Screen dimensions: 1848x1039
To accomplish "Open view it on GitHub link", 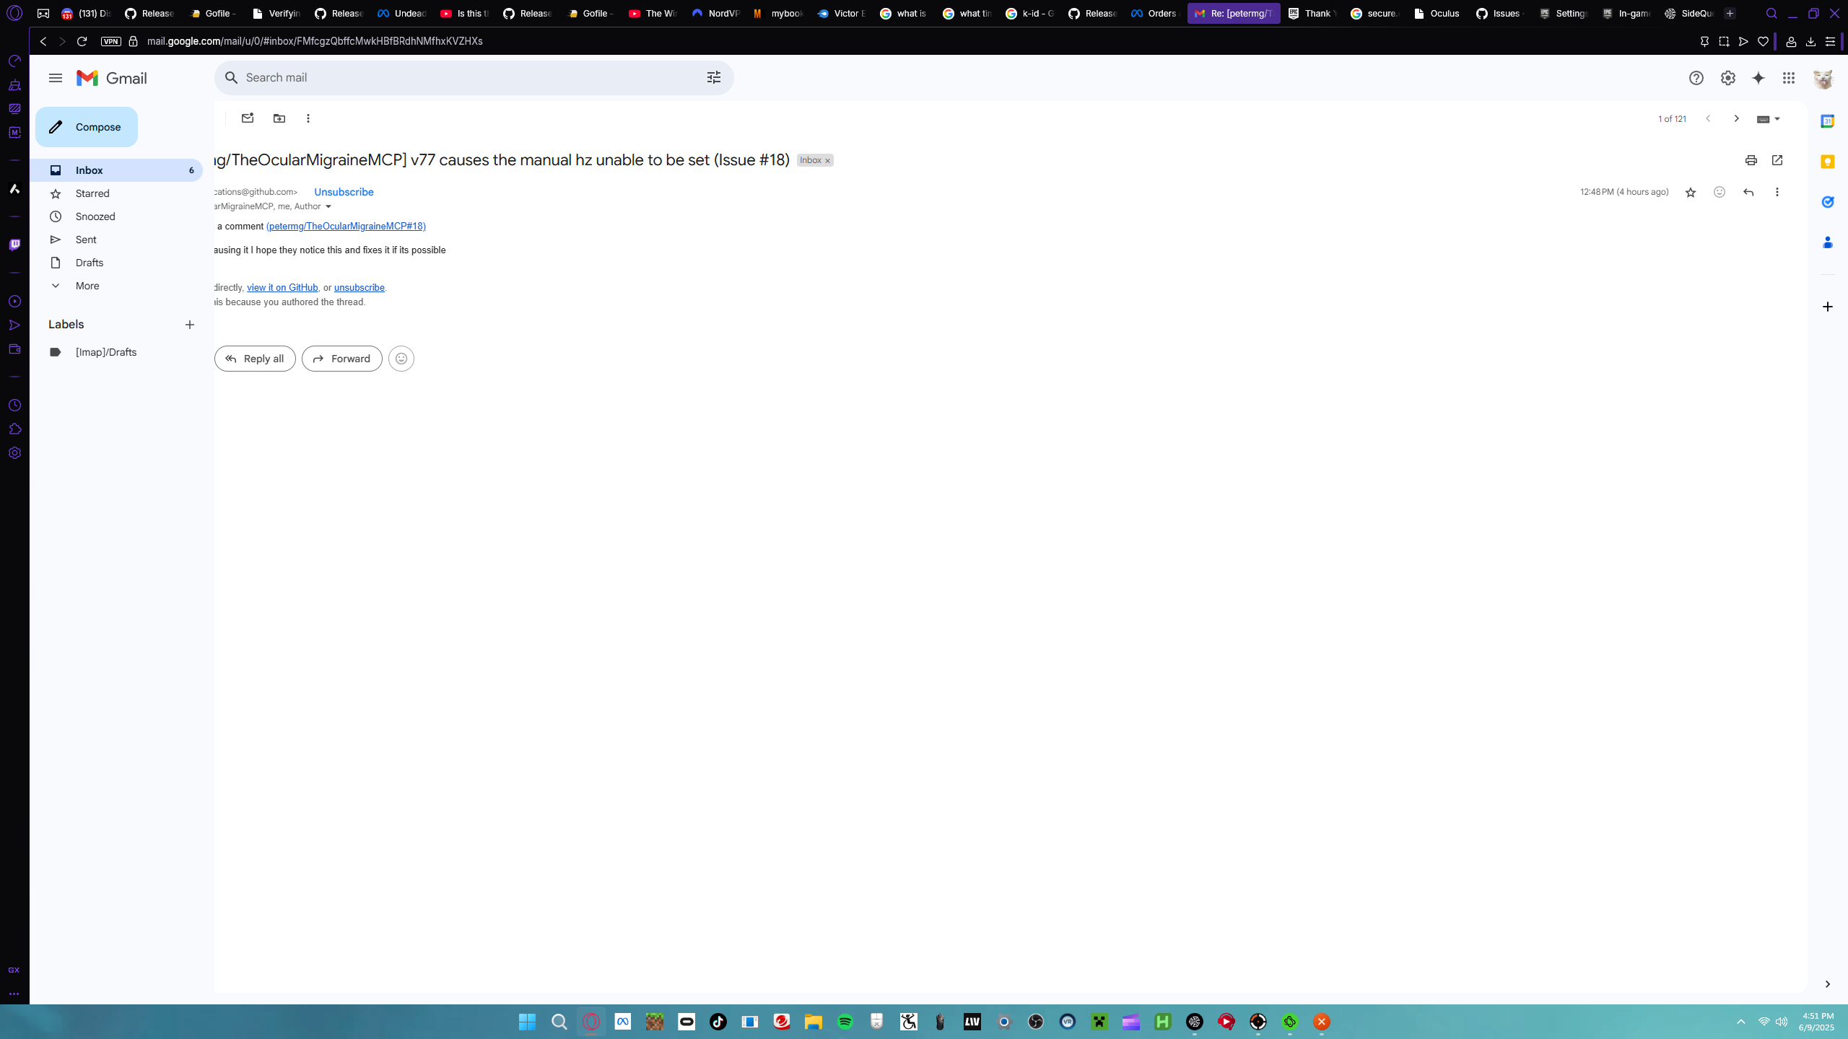I will click(x=282, y=287).
